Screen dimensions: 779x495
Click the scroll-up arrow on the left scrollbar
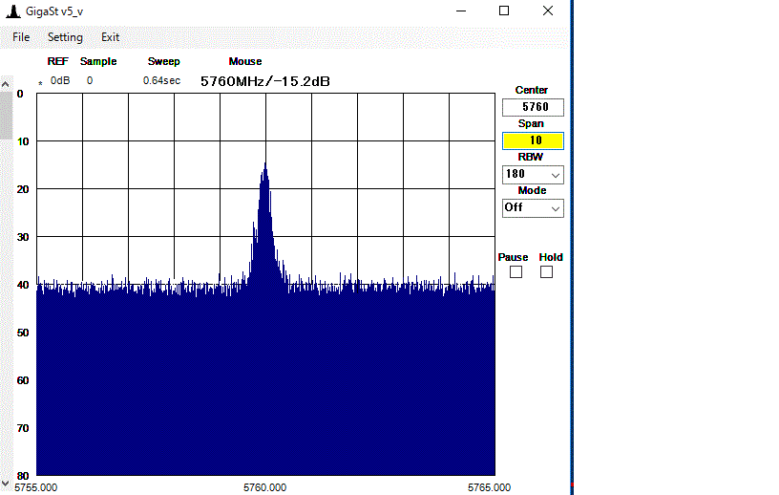[5, 83]
